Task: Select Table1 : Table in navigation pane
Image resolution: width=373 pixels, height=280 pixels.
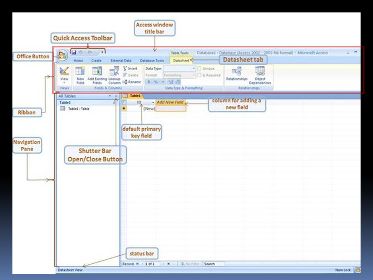Action: pyautogui.click(x=76, y=108)
